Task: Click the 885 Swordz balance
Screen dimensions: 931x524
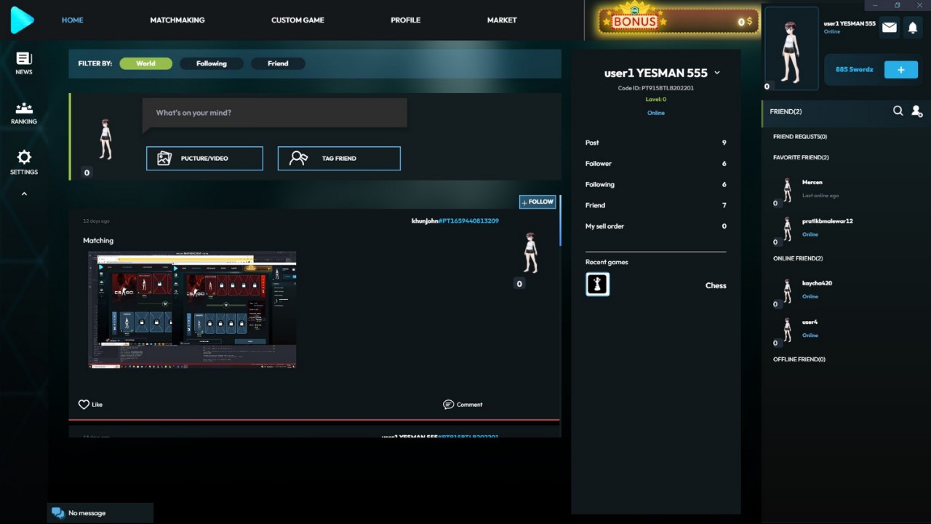Action: pyautogui.click(x=854, y=70)
